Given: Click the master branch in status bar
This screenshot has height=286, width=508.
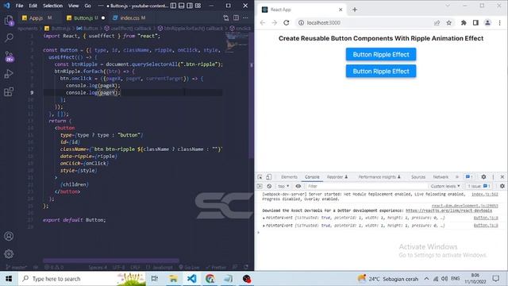Looking at the screenshot, I should [16, 267].
